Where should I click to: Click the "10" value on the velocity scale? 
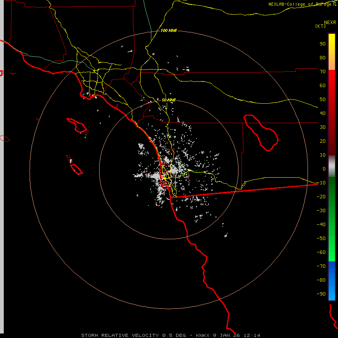click(x=323, y=155)
